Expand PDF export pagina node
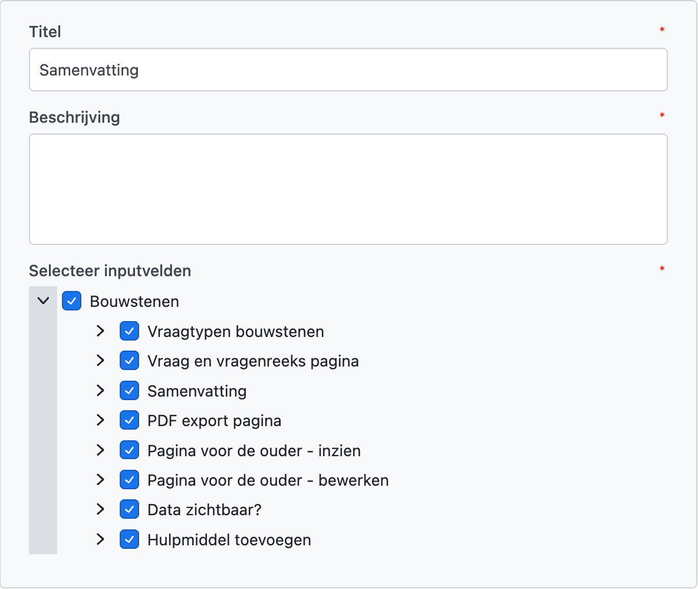The width and height of the screenshot is (698, 589). [100, 421]
